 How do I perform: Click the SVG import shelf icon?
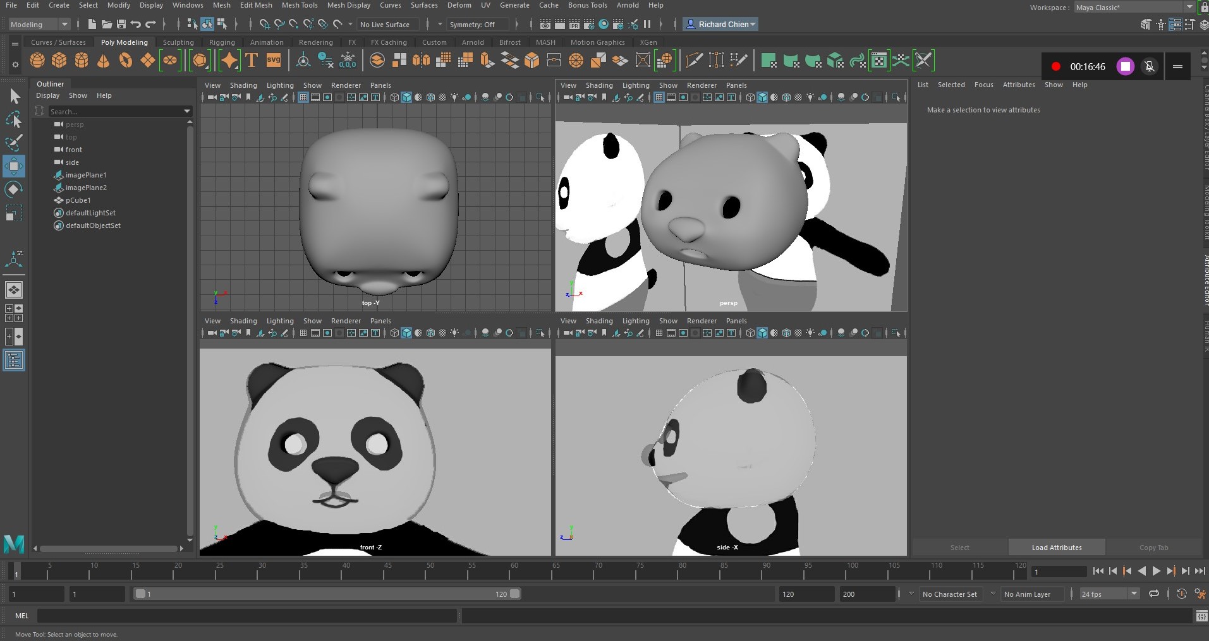point(274,61)
